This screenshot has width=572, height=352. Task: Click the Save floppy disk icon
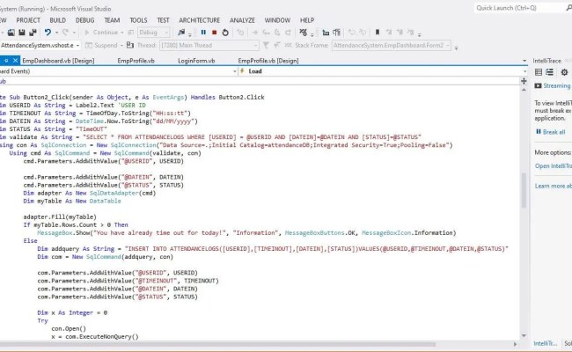pyautogui.click(x=21, y=33)
